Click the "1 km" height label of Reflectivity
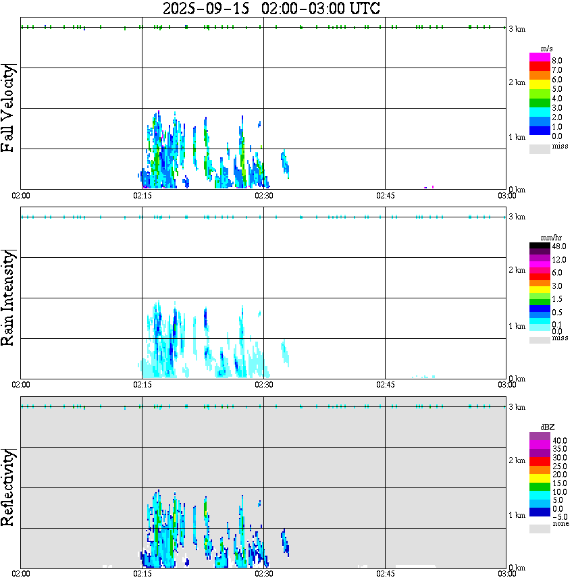This screenshot has height=586, width=574. (x=517, y=515)
